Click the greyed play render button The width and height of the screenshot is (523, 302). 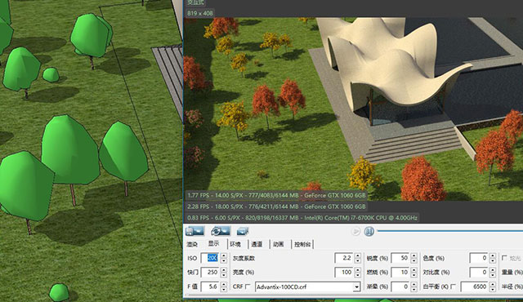[355, 231]
